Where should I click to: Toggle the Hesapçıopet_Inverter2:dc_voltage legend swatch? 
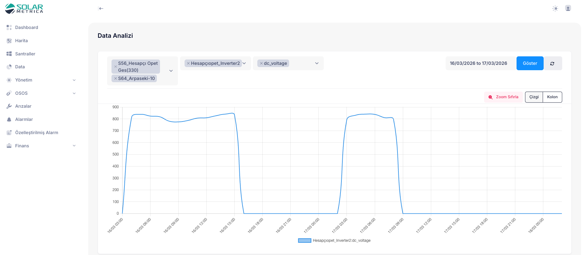[x=304, y=241]
